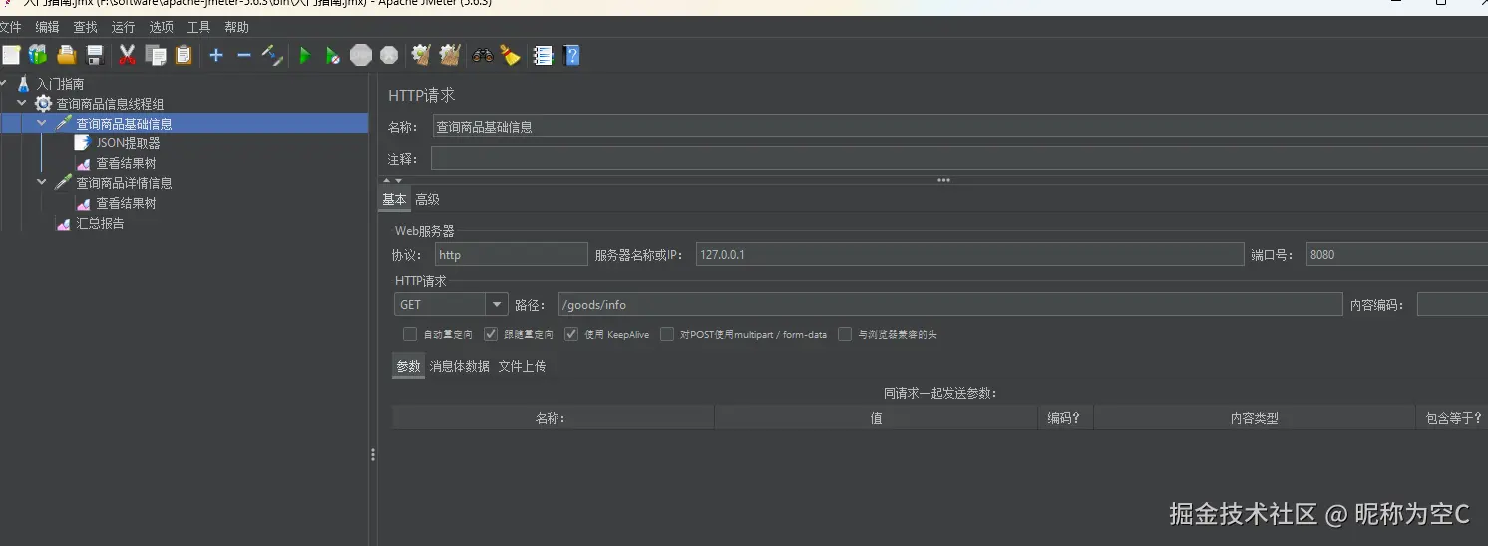Switch to the 基本 tab
Image resolution: width=1488 pixels, height=546 pixels.
point(394,199)
